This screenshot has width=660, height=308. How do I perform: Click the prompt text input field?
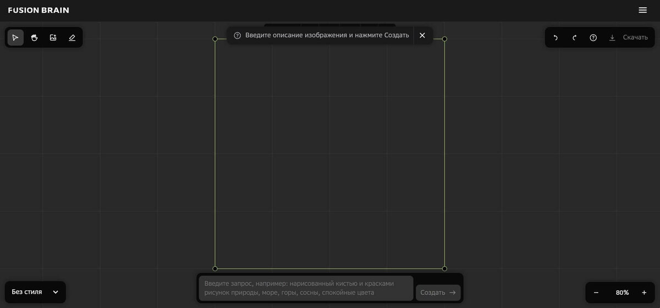click(x=306, y=288)
